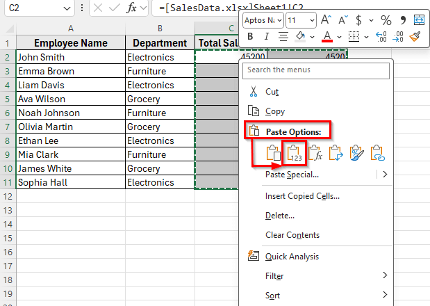
Task: Expand Font Color dropdown arrow
Action: [339, 37]
